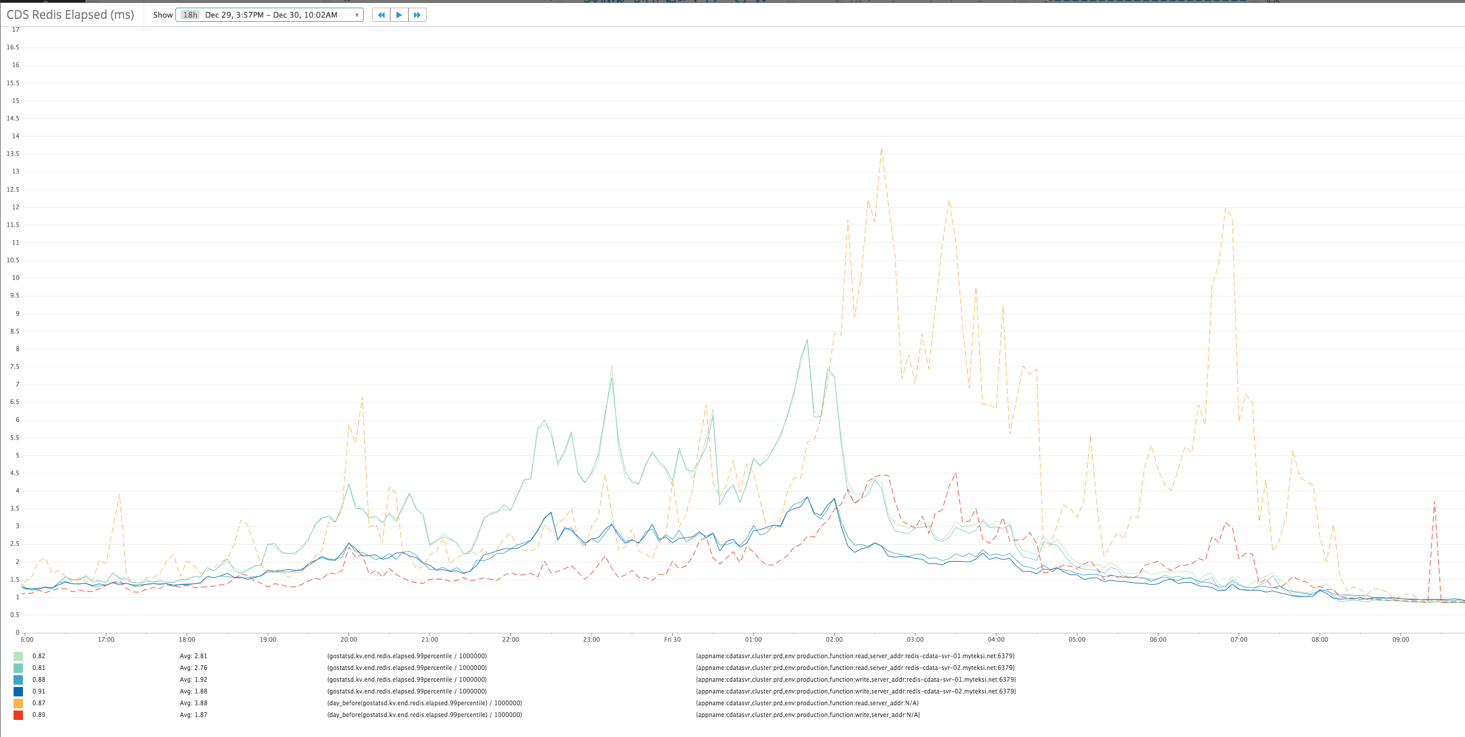Viewport: 1465px width, 737px height.
Task: Click the 0.91 current value in legend
Action: pos(39,691)
